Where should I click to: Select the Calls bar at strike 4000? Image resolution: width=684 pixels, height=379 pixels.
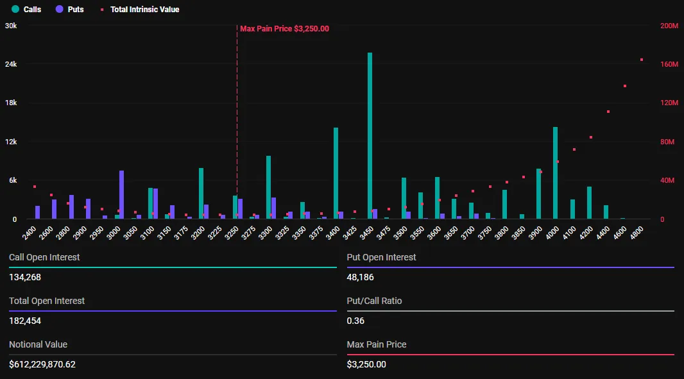554,173
